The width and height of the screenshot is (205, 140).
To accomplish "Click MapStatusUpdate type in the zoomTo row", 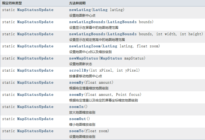I will [35, 131].
